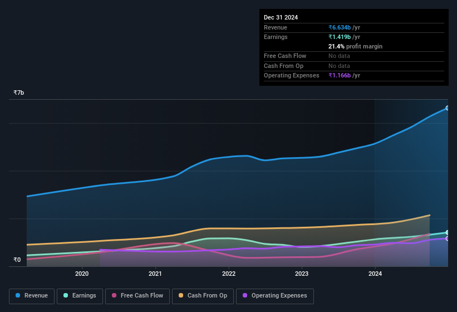
Task: Toggle the Cash From Op legend button
Action: (x=203, y=296)
